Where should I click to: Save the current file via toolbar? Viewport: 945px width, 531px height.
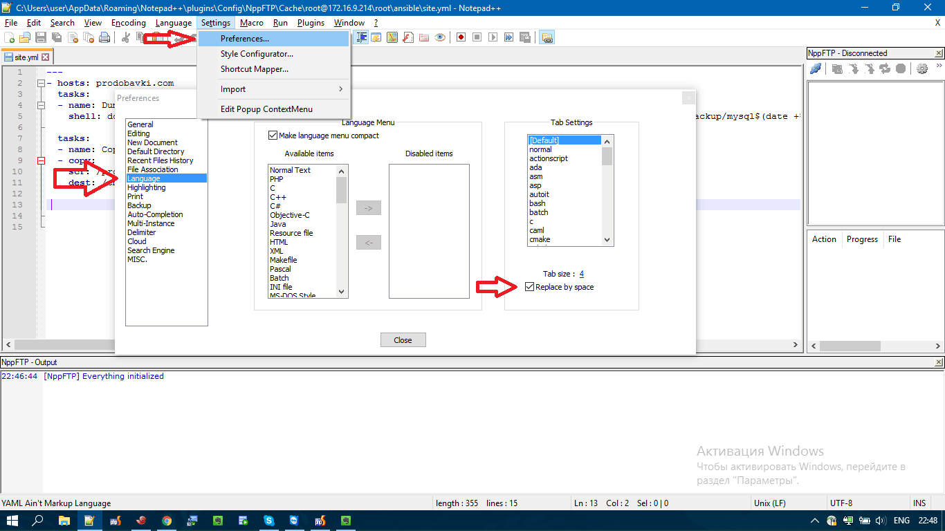[x=41, y=37]
